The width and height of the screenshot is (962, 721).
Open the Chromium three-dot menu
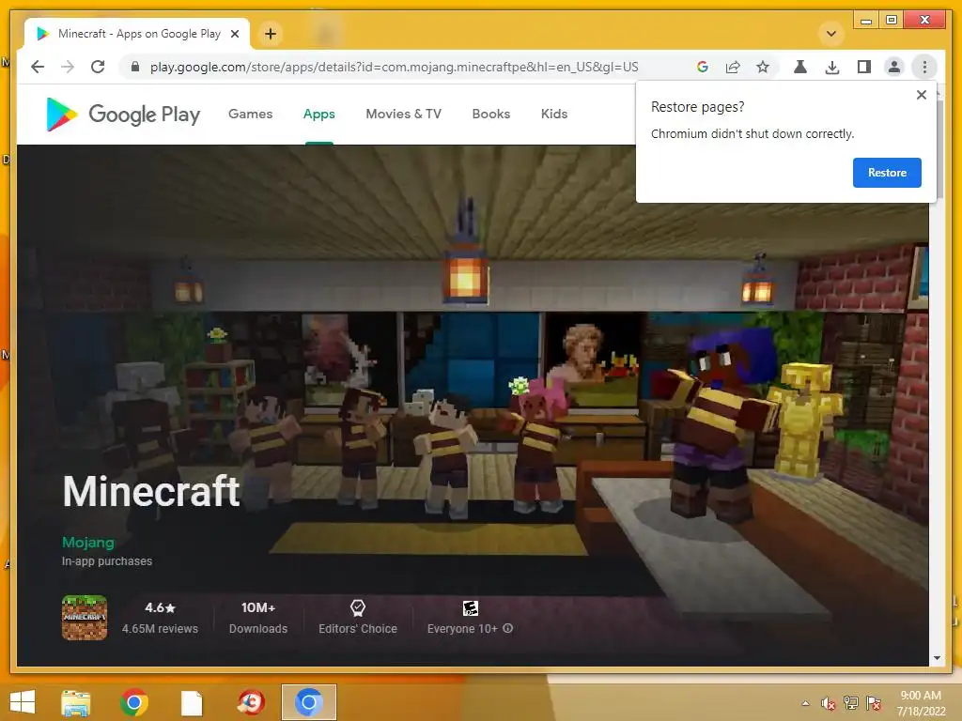(924, 67)
